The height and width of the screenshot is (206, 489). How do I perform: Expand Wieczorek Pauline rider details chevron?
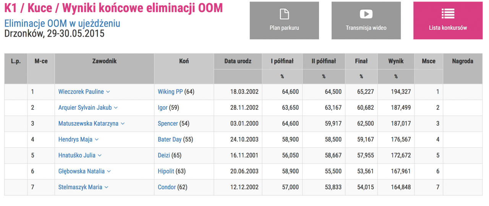pyautogui.click(x=108, y=92)
